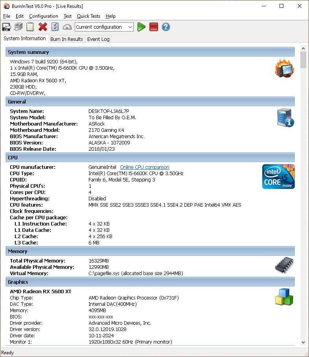
Task: Click the Total Physical Memory 16329MB value
Action: click(99, 261)
